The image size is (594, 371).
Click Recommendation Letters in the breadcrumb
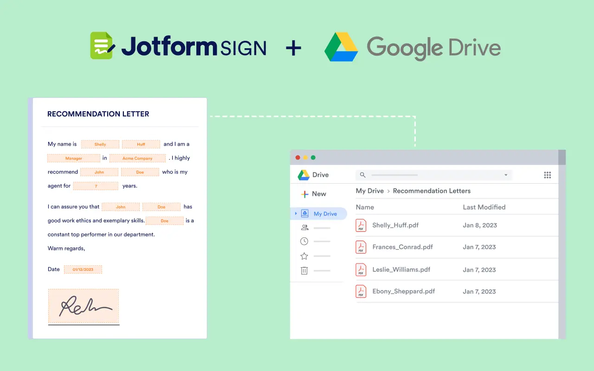click(x=432, y=191)
